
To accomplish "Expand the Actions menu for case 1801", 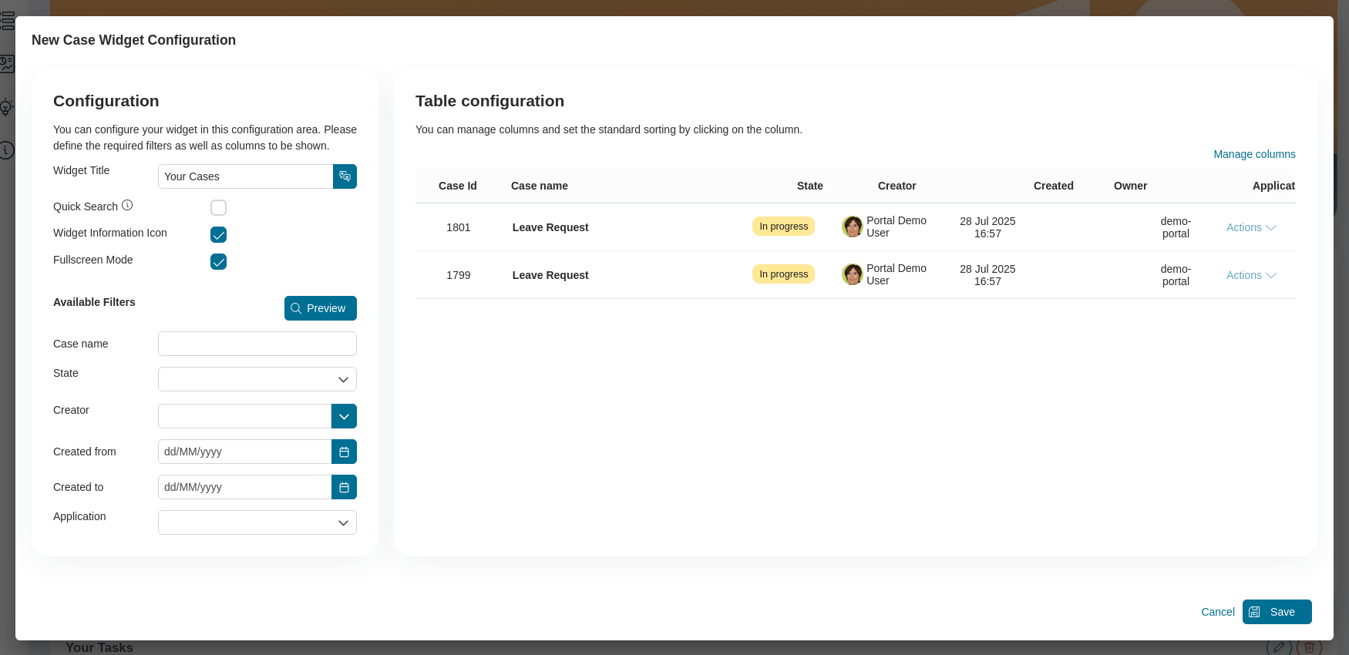I will click(x=1251, y=227).
